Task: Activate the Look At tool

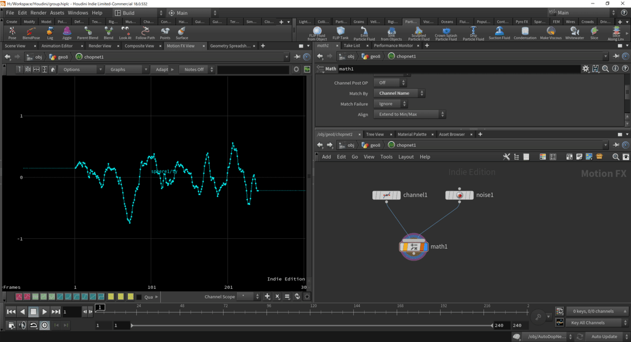Action: point(125,33)
